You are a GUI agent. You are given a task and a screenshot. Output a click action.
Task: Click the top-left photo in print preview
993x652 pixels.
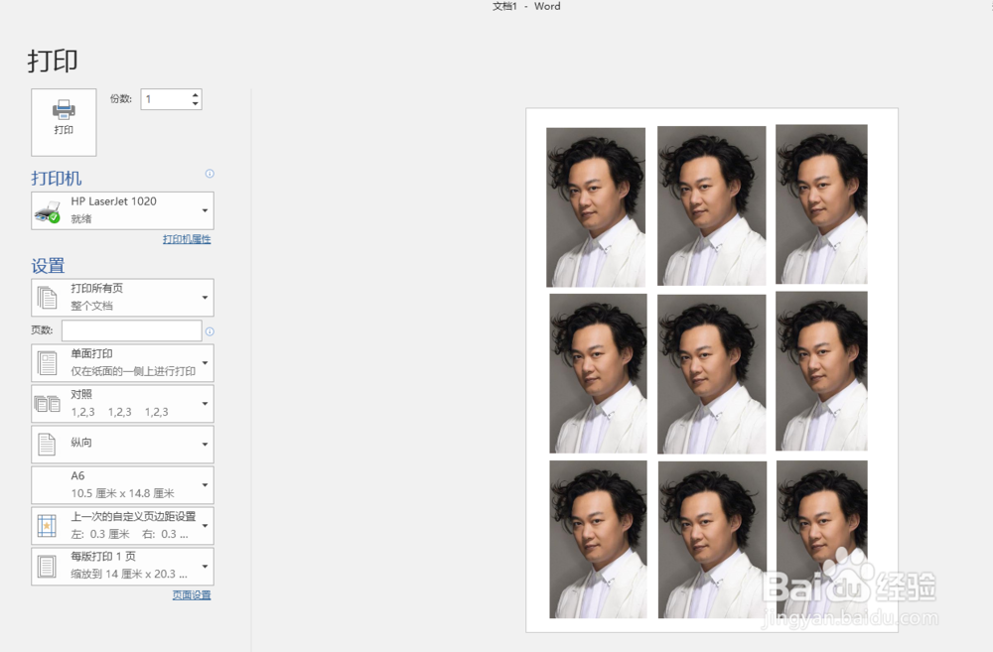tap(596, 207)
